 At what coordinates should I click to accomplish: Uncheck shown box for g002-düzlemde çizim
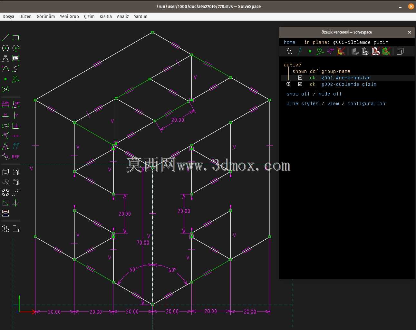[x=300, y=84]
